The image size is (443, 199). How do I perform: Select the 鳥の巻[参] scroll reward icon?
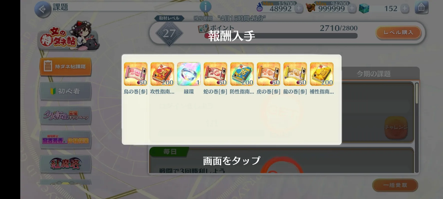point(136,74)
